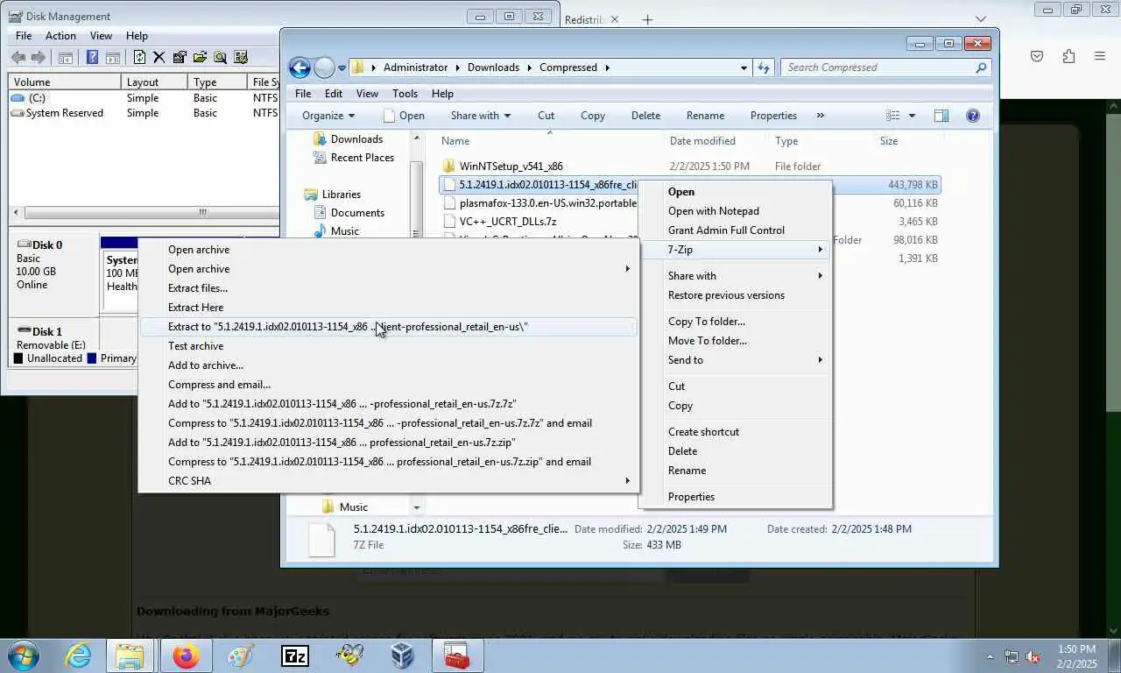Click the black X delete icon in Disk Management

click(159, 58)
